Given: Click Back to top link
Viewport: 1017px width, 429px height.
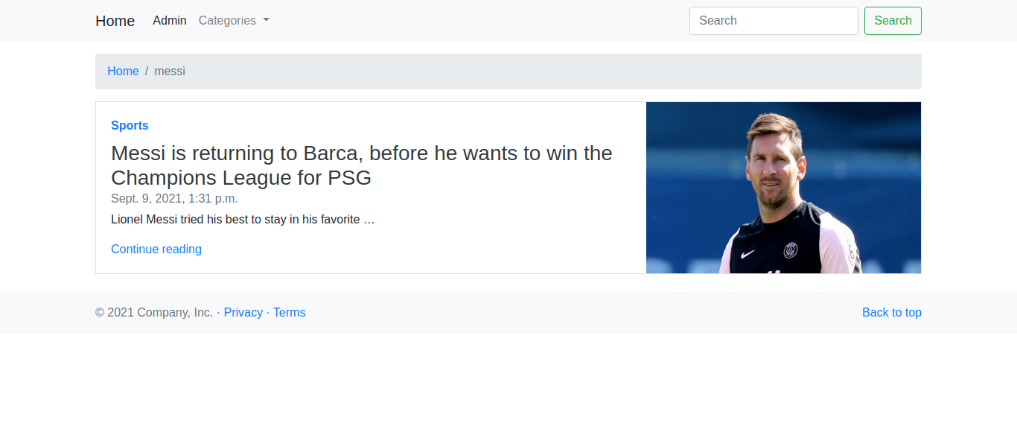Looking at the screenshot, I should pyautogui.click(x=892, y=313).
